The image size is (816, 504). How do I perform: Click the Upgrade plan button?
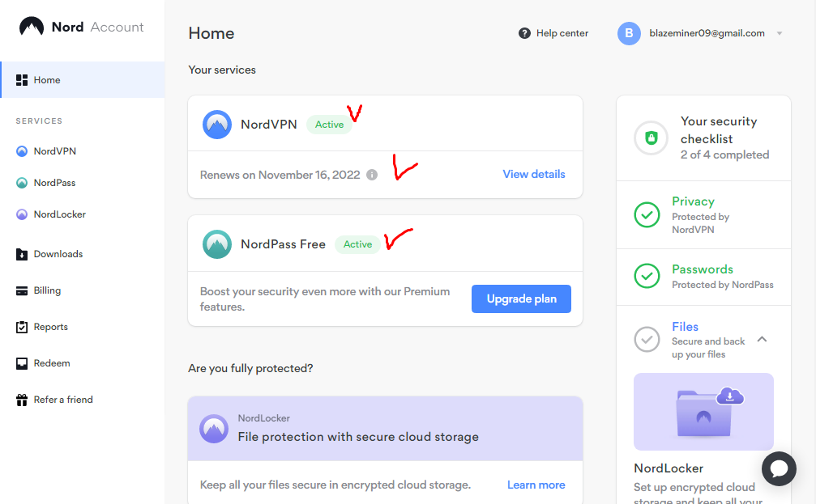pyautogui.click(x=521, y=299)
